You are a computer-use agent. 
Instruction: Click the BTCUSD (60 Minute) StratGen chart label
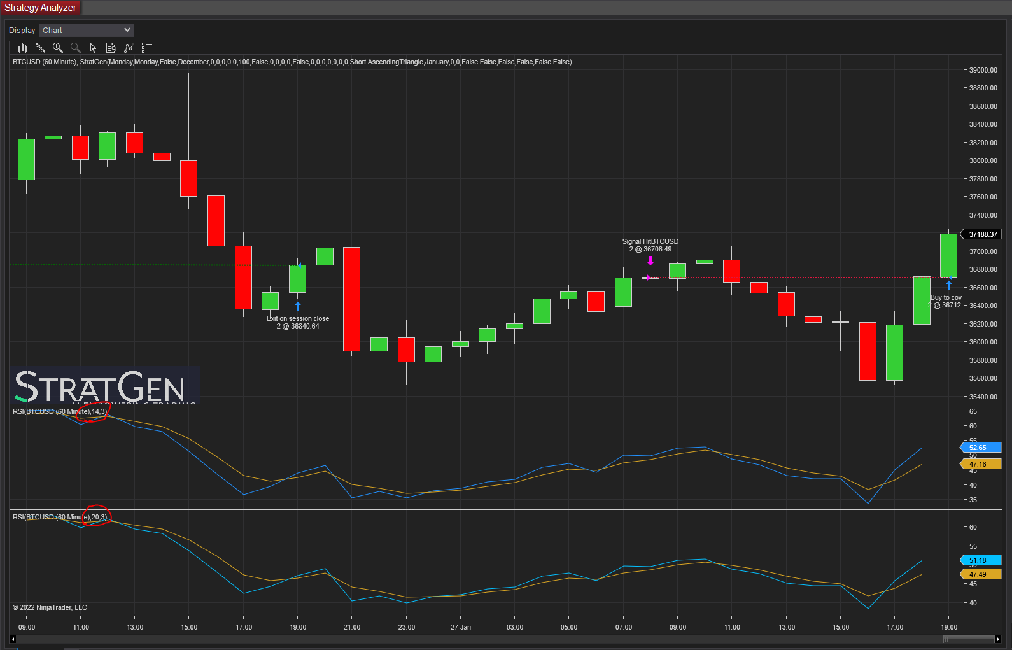pos(292,62)
